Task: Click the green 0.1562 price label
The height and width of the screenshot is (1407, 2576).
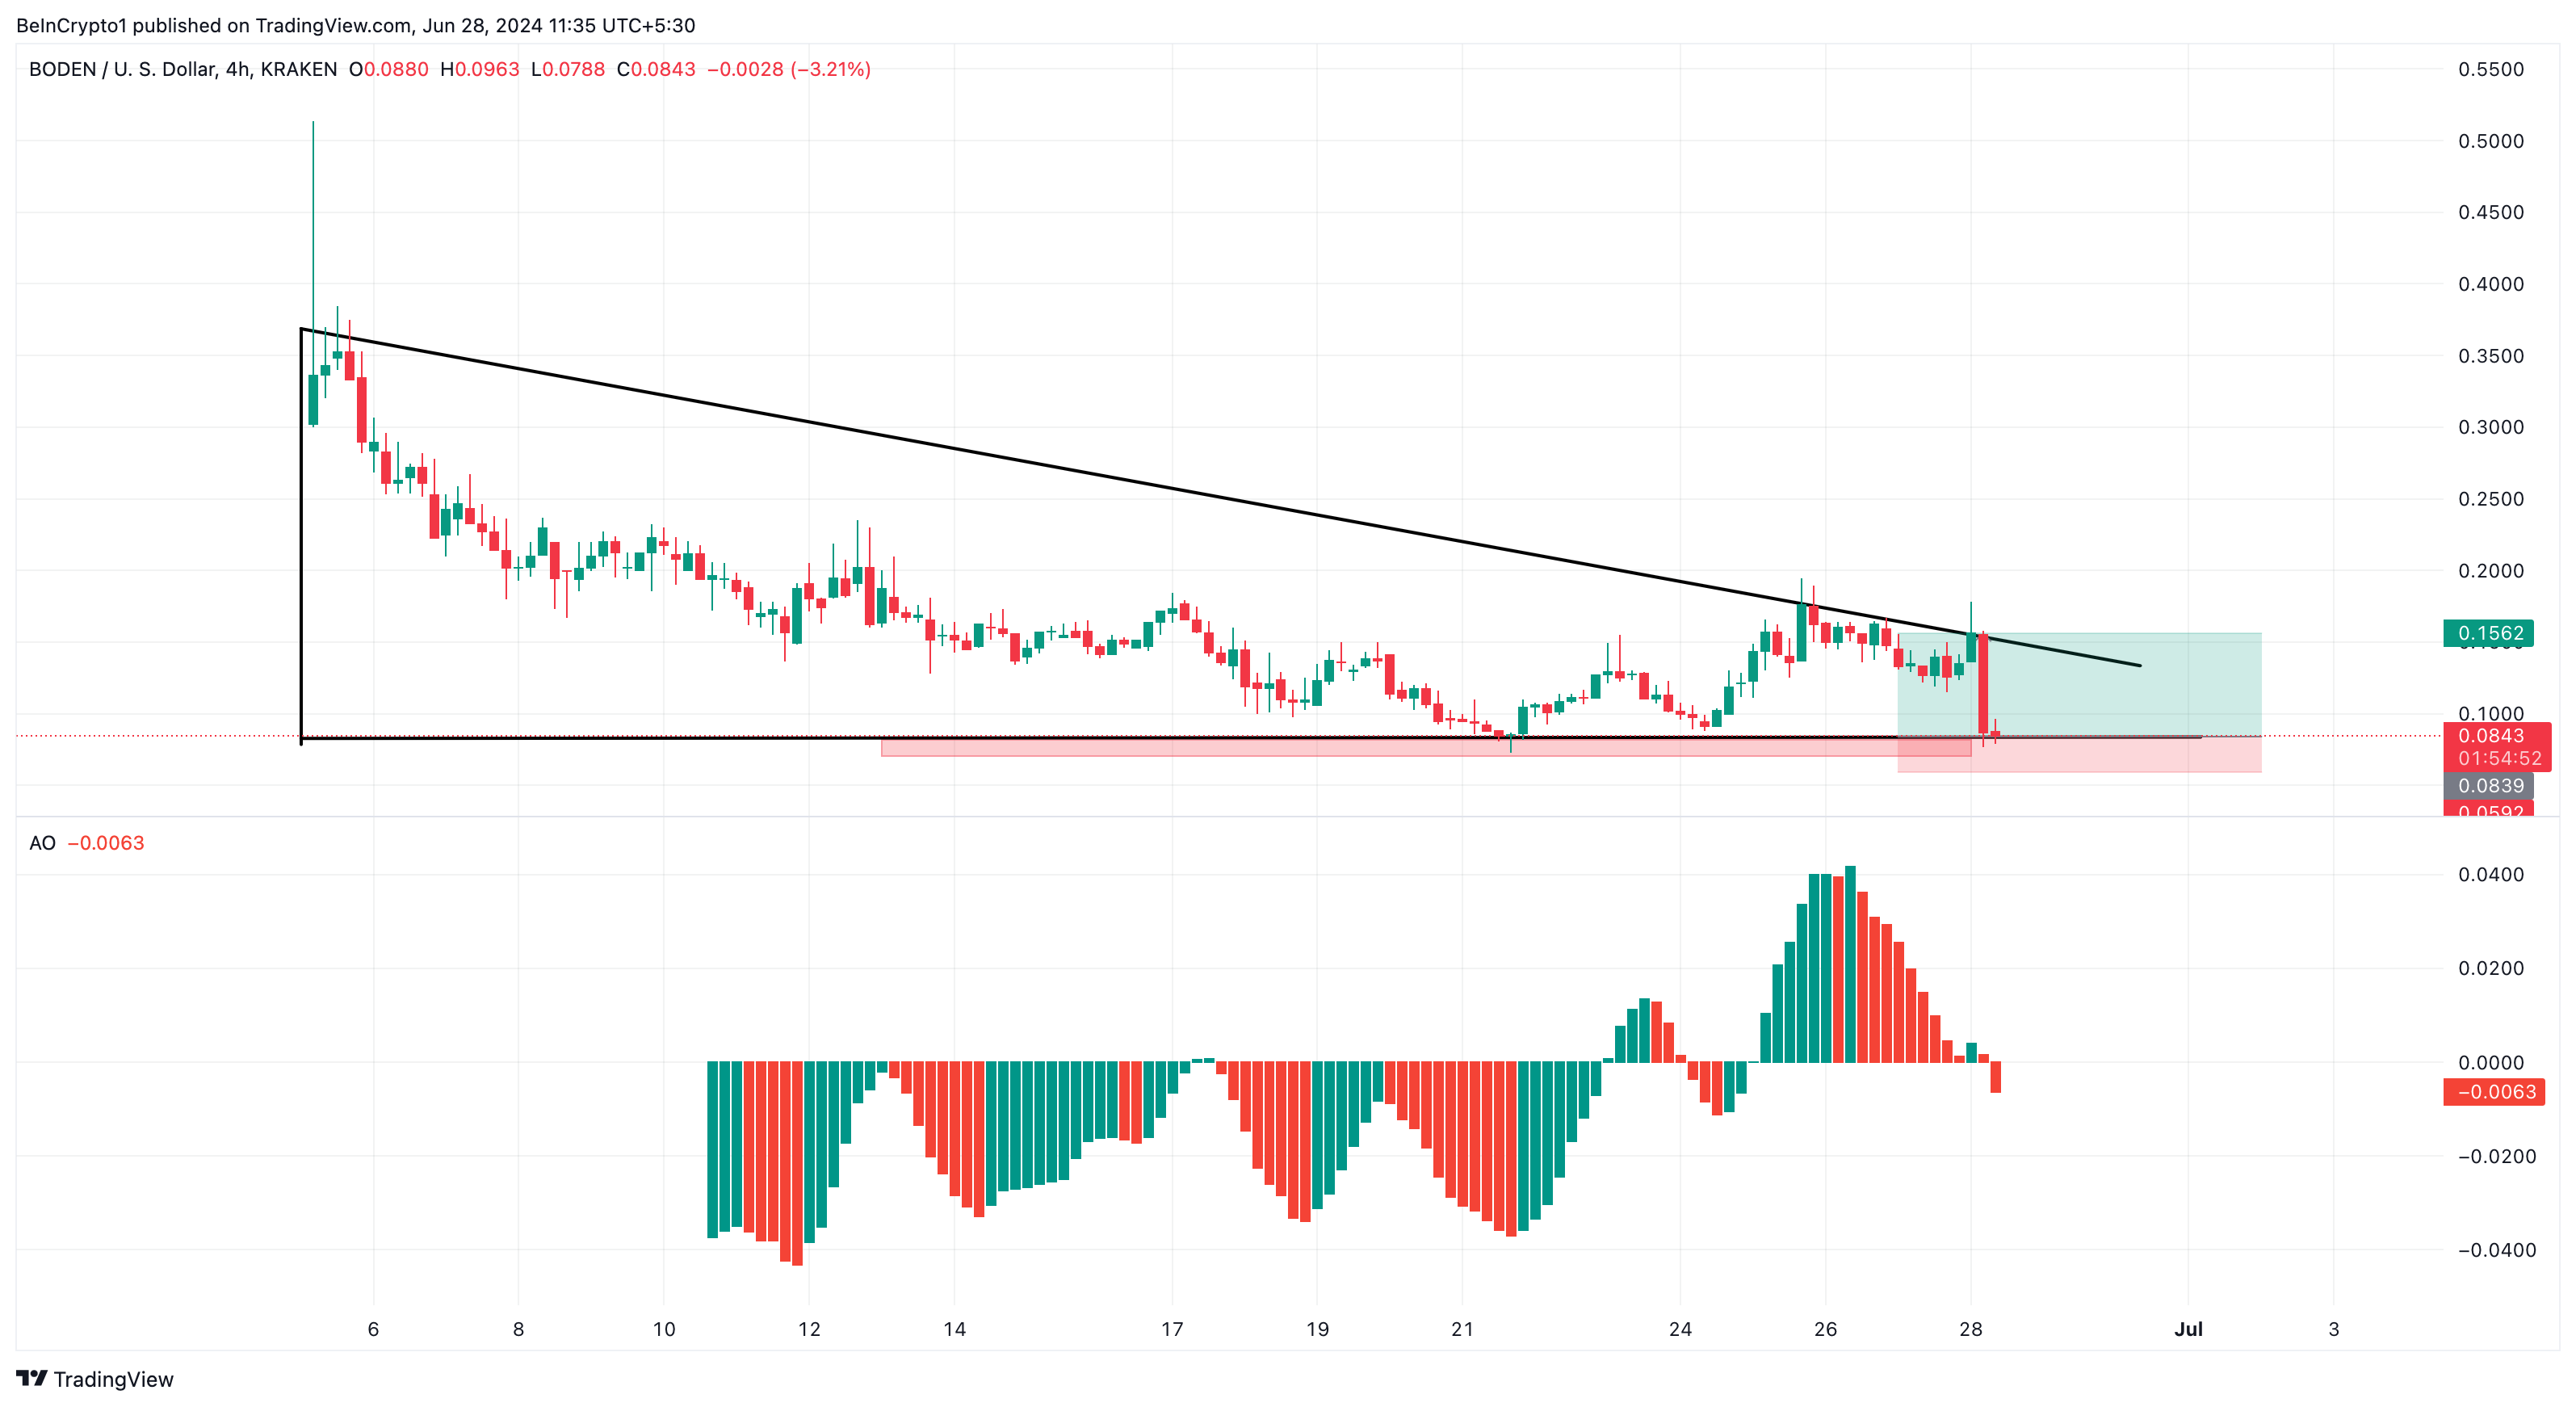Action: pos(2487,633)
